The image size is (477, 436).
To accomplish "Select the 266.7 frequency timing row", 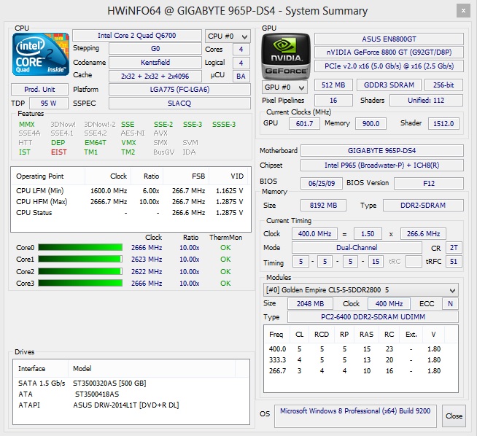I will pos(360,370).
